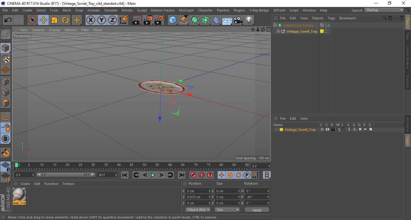
Task: Open viewport Display menu
Action: tap(55, 30)
